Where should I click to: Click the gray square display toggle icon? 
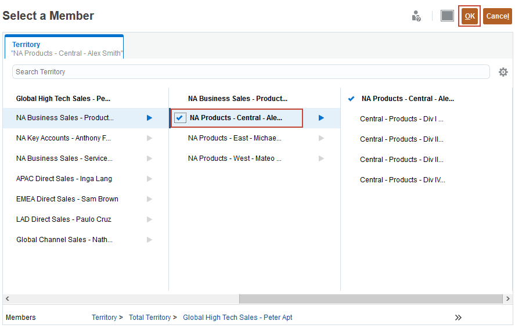447,16
